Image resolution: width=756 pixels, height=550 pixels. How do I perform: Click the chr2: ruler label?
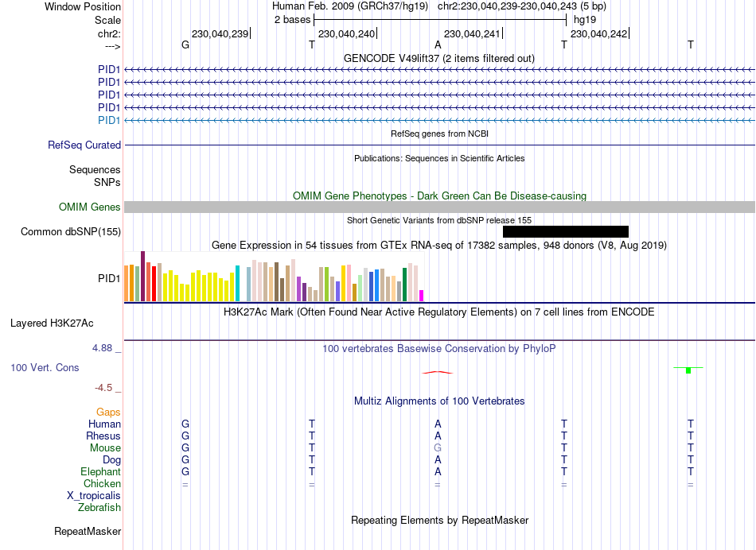(x=110, y=33)
